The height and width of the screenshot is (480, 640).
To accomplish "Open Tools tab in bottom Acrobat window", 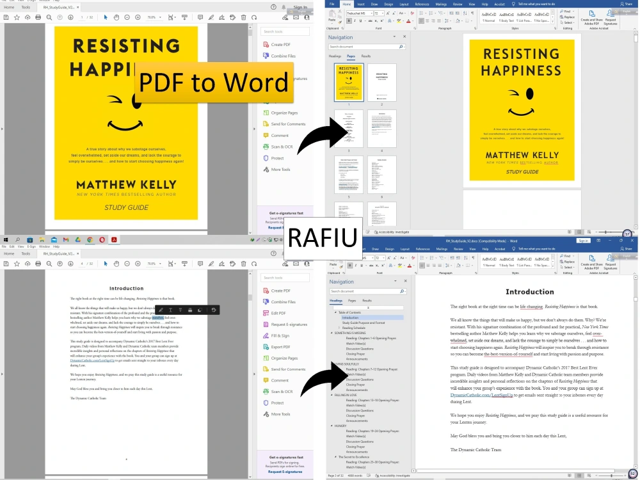I will (26, 253).
